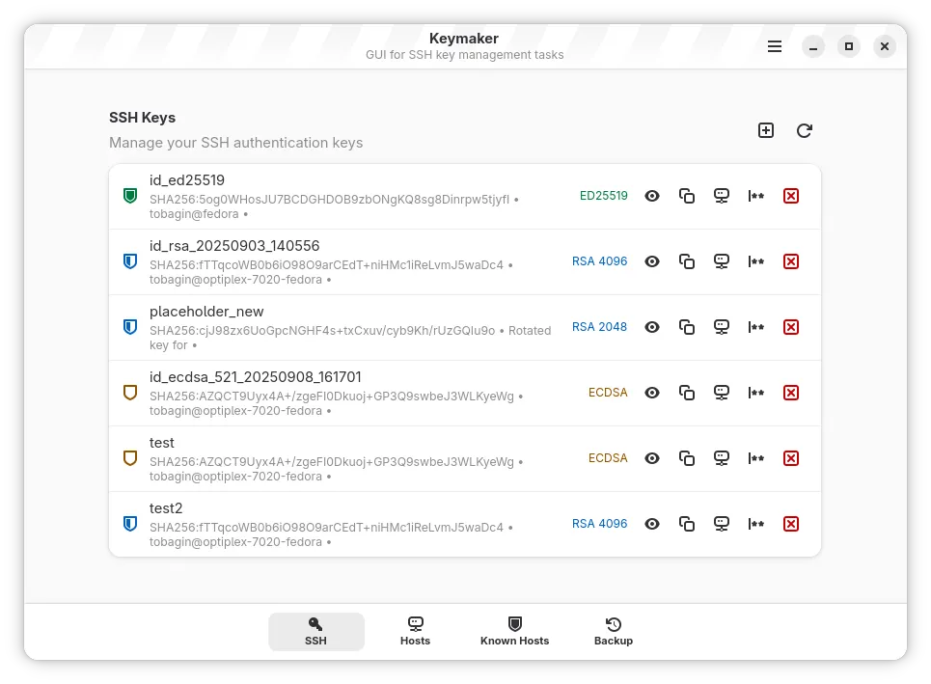The image size is (931, 684).
Task: Delete the id_ecdsa_521_20250908_161701 key
Action: point(791,393)
